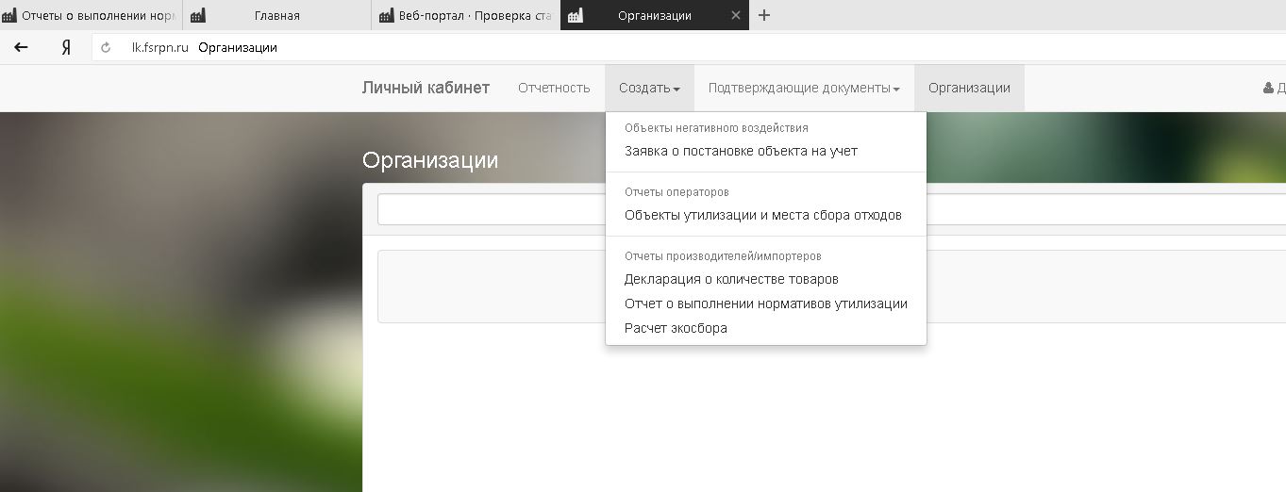Viewport: 1286px width, 492px height.
Task: Click the browser back arrow button
Action: tap(21, 47)
